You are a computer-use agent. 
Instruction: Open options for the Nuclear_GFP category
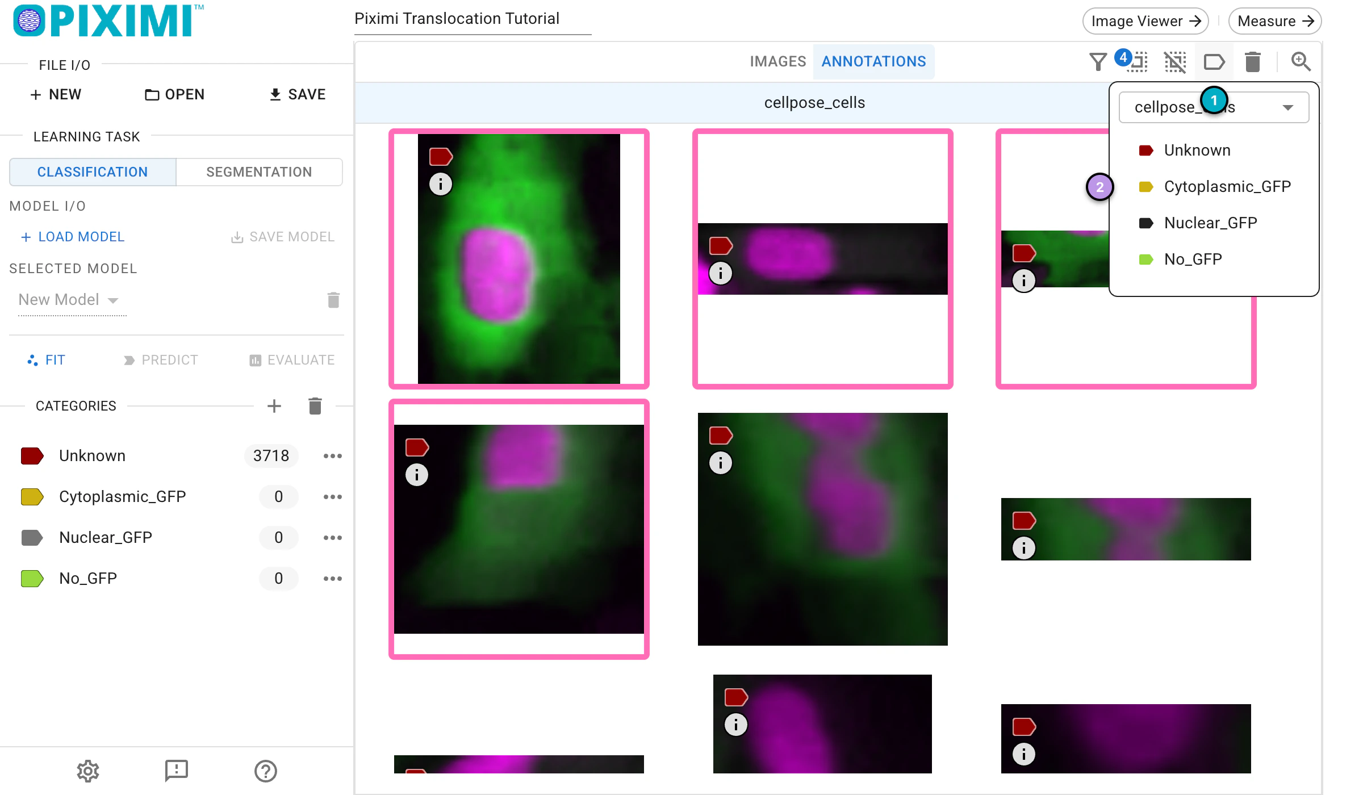click(333, 538)
